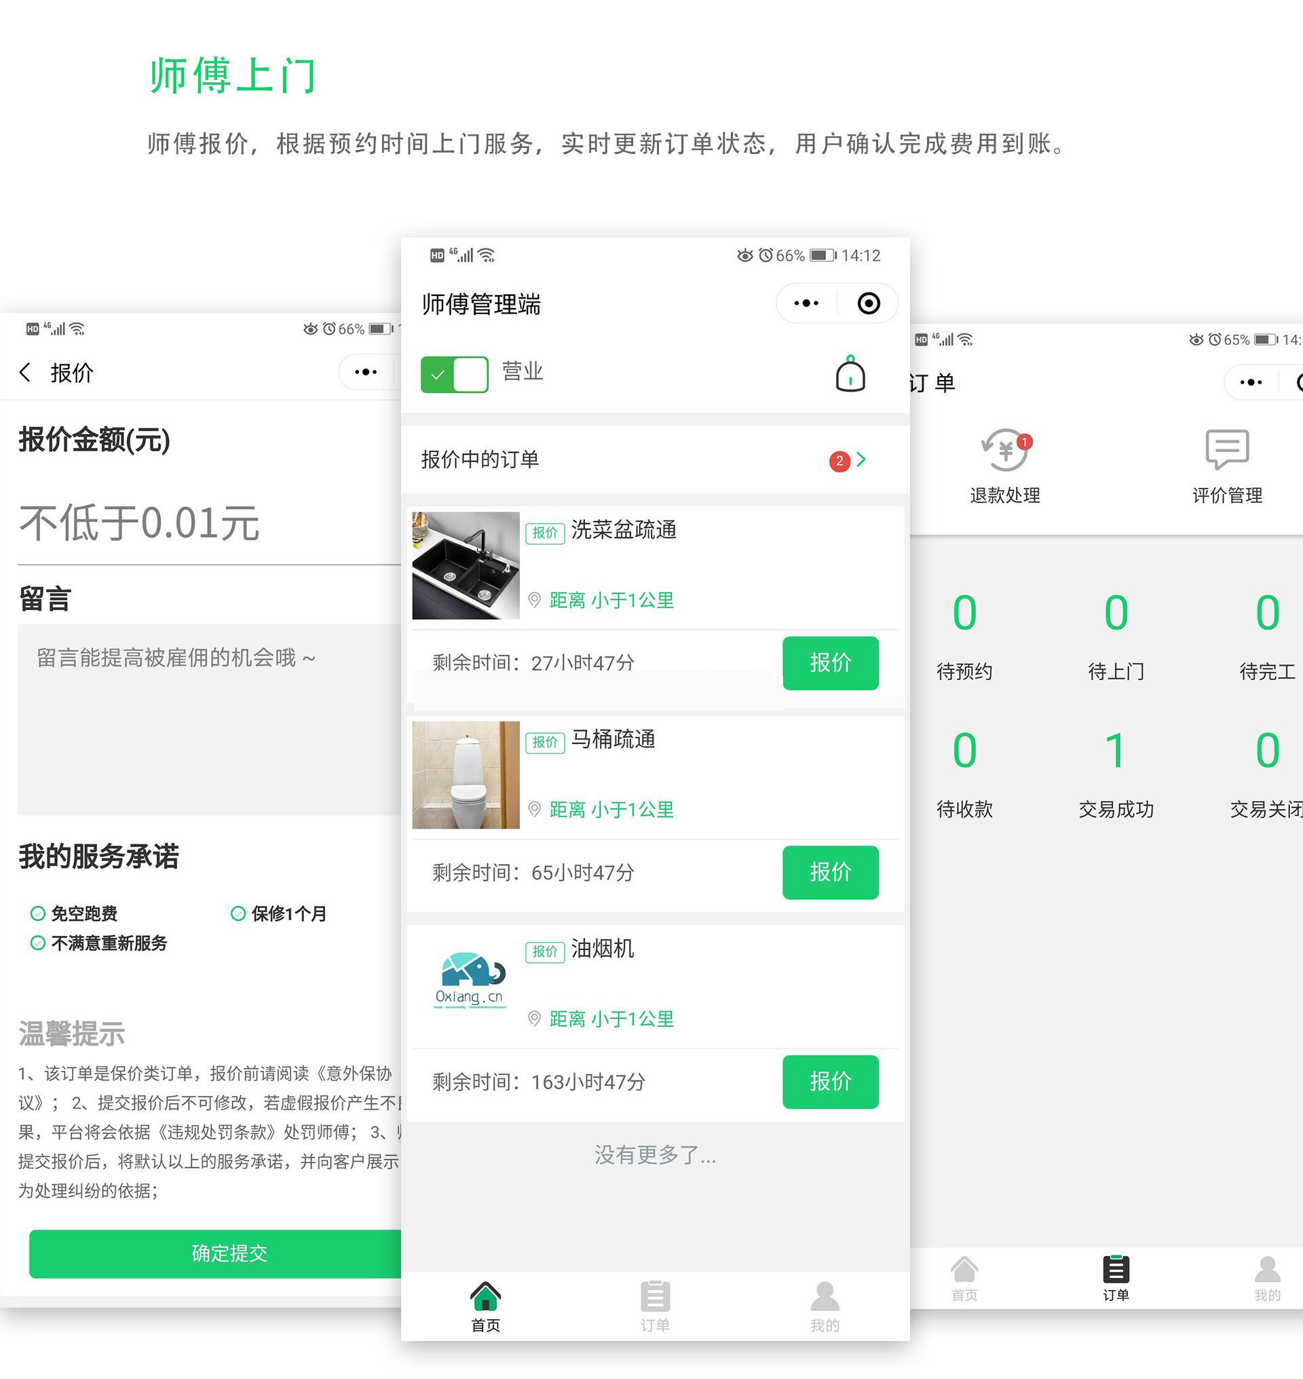Open the three-dots menu in 师傅管理端
Viewport: 1303px width, 1379px height.
tap(806, 303)
